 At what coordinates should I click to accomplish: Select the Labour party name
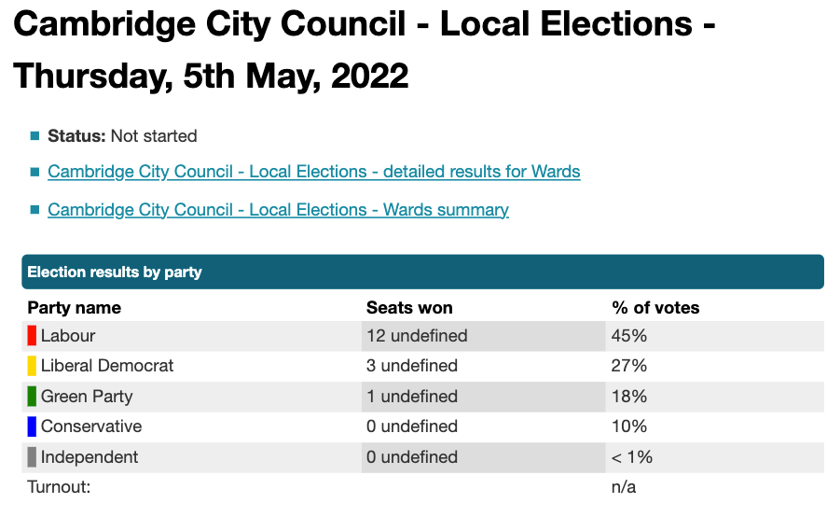(x=68, y=335)
